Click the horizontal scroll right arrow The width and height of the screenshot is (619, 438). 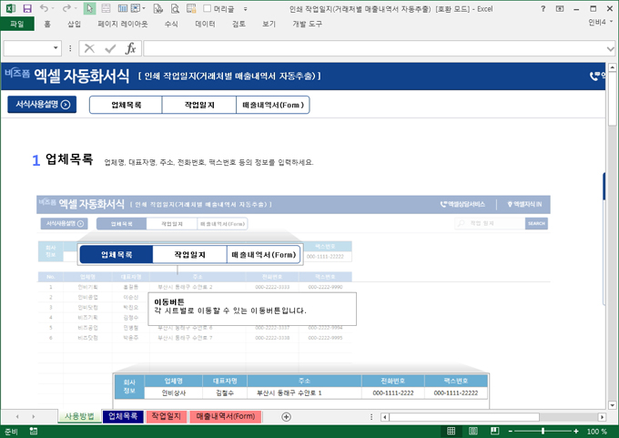pyautogui.click(x=602, y=417)
